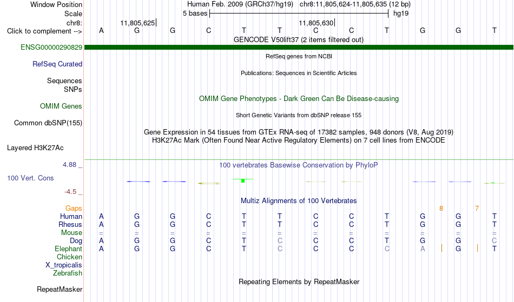
Task: Click position marker 11,805,625
Action: [137, 23]
